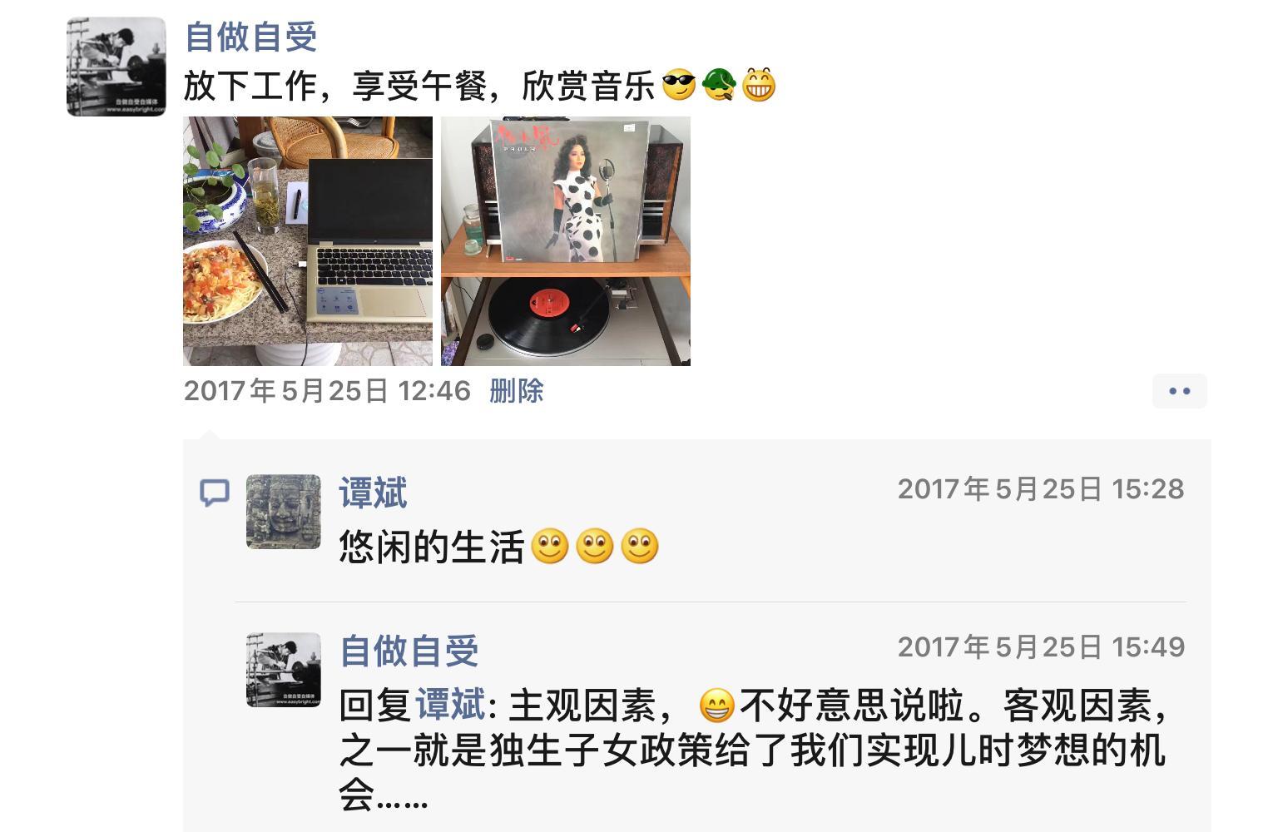Click the reply timestamp 15:49
Image resolution: width=1278 pixels, height=832 pixels.
[1041, 647]
